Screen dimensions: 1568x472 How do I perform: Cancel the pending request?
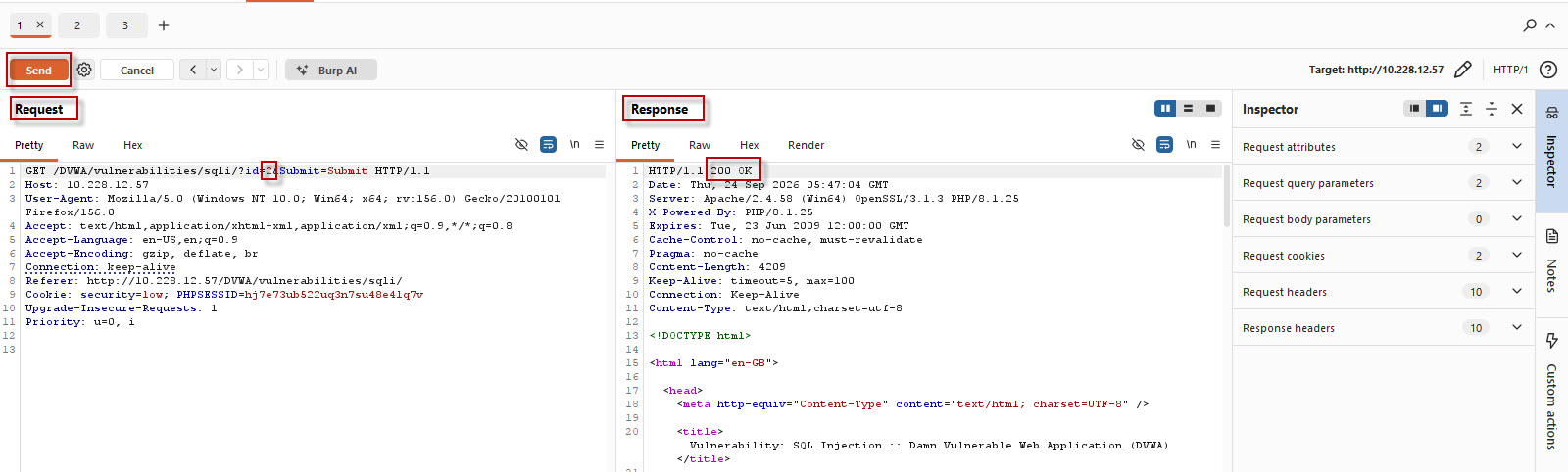pyautogui.click(x=137, y=70)
